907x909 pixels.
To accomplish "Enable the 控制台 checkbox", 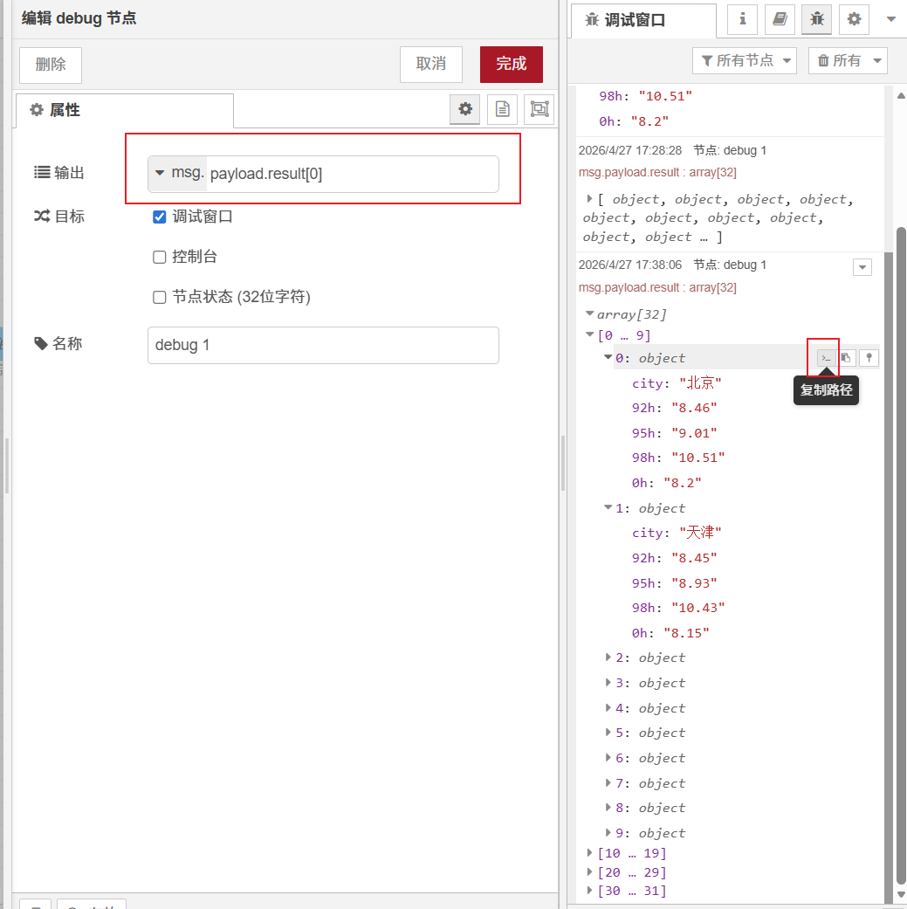I will coord(160,257).
